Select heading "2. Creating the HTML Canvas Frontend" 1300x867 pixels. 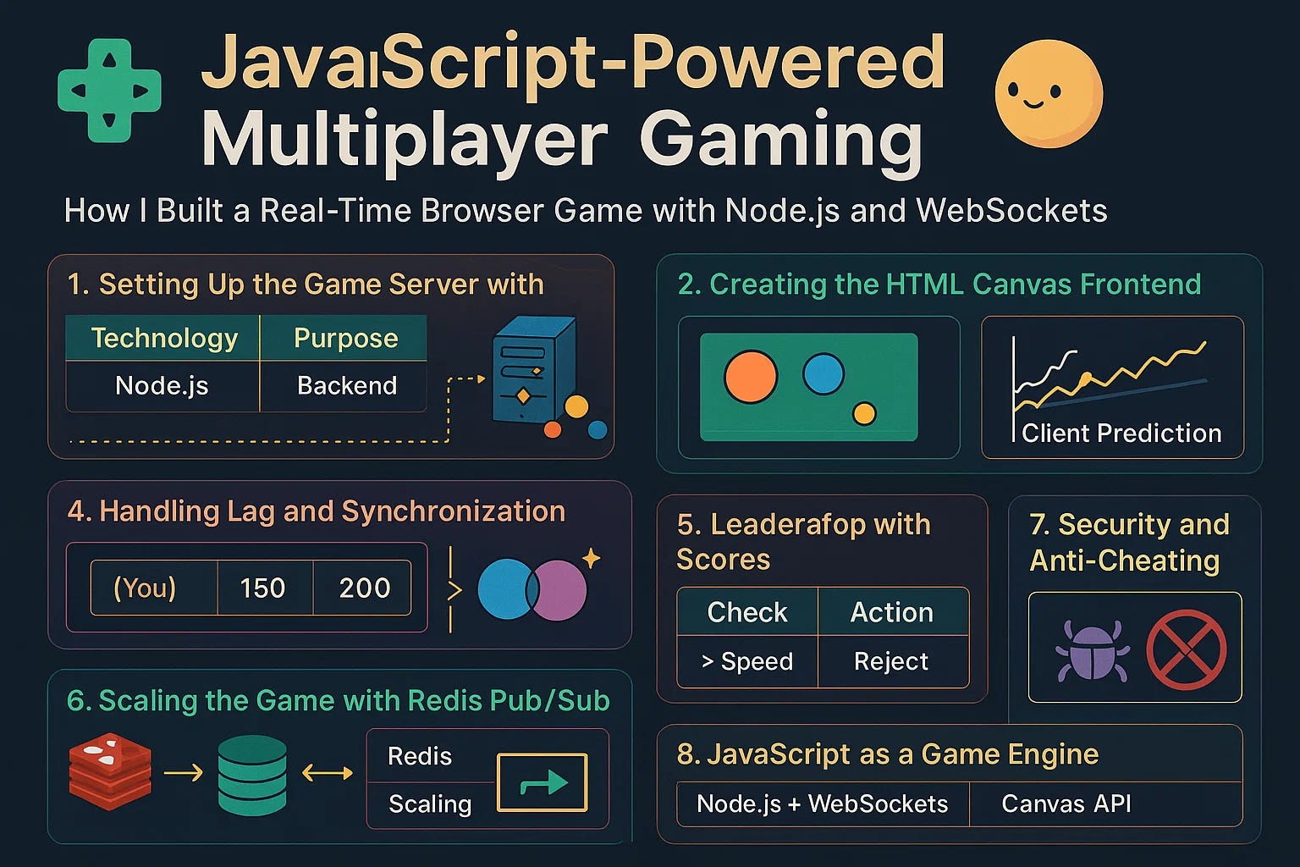click(x=939, y=284)
